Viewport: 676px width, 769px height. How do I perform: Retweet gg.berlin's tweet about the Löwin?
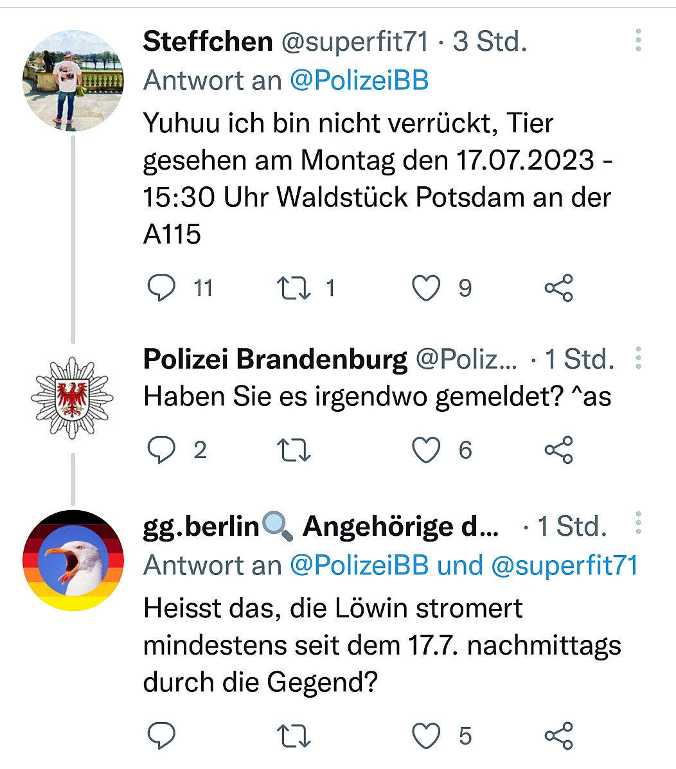[x=294, y=736]
